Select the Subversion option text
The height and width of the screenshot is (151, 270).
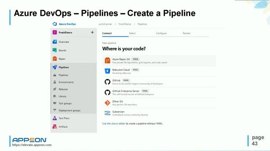(x=119, y=112)
